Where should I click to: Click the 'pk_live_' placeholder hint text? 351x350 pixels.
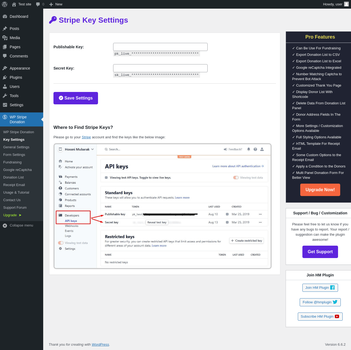(x=157, y=54)
